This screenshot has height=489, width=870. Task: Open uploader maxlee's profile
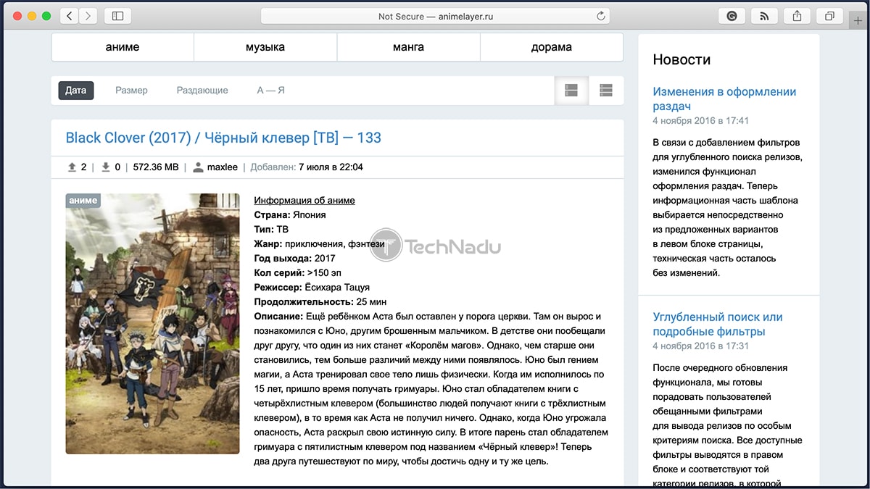click(223, 167)
